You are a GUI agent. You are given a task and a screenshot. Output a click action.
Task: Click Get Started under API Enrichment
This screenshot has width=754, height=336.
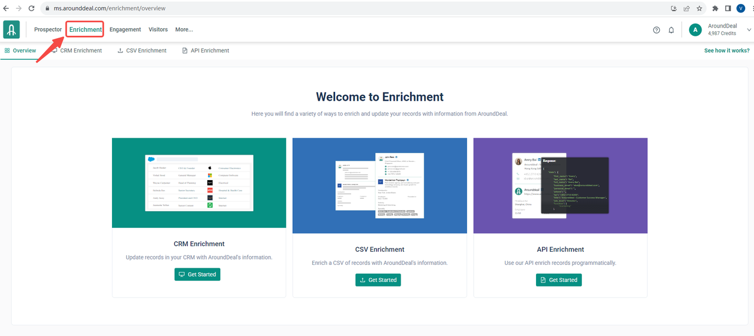(x=558, y=280)
